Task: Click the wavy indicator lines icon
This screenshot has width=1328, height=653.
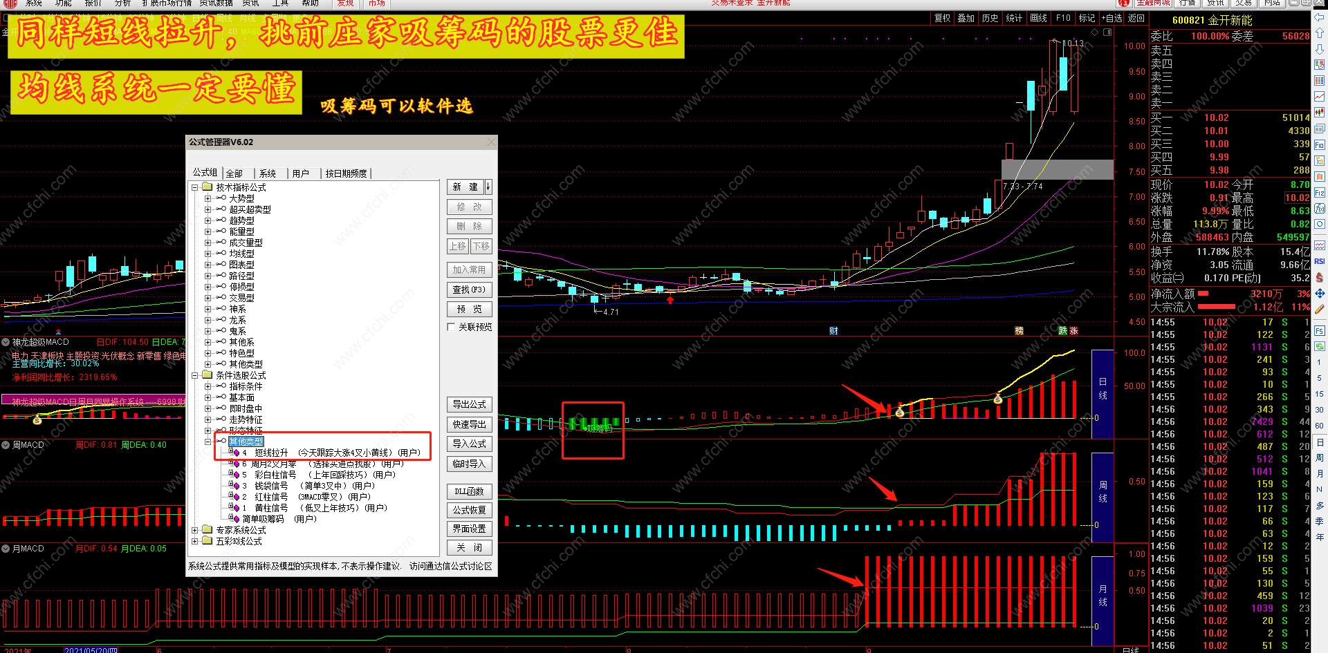Action: pos(1319,245)
